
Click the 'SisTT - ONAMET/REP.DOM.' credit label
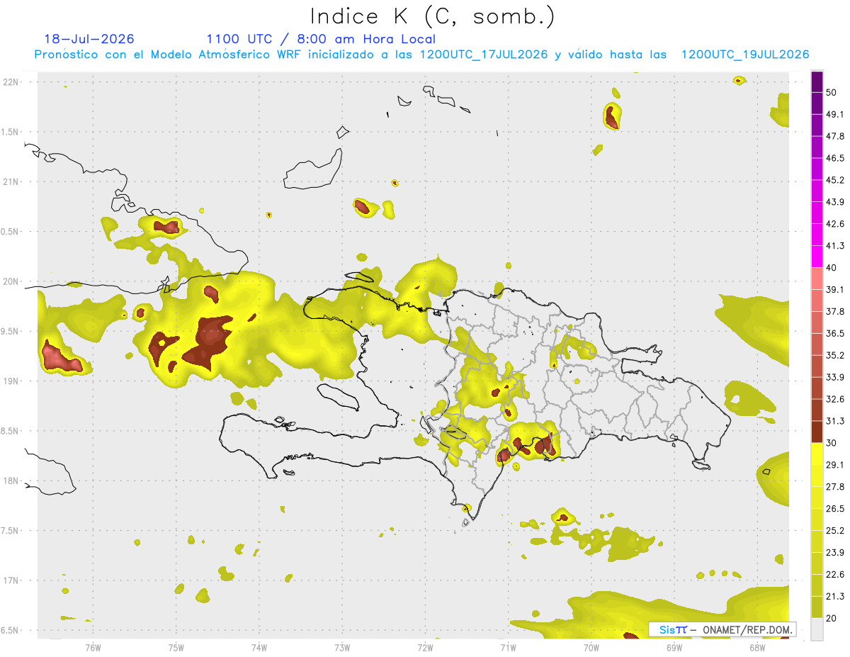tap(722, 629)
